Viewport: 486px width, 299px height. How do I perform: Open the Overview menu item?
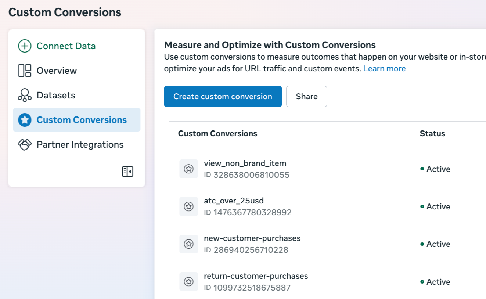click(57, 71)
